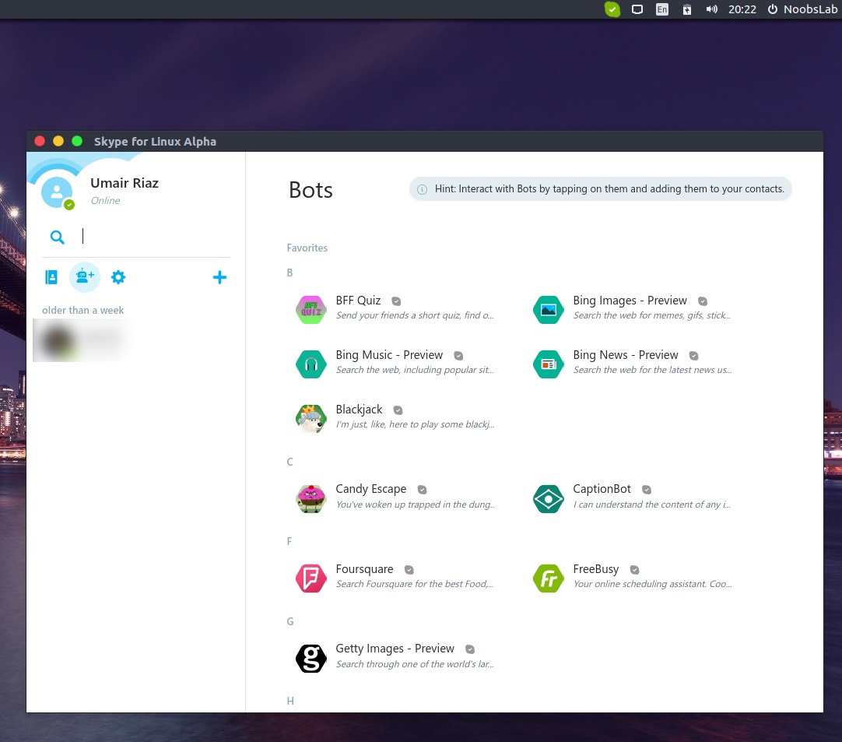
Task: Open Bing Music headphones icon
Action: (x=311, y=364)
